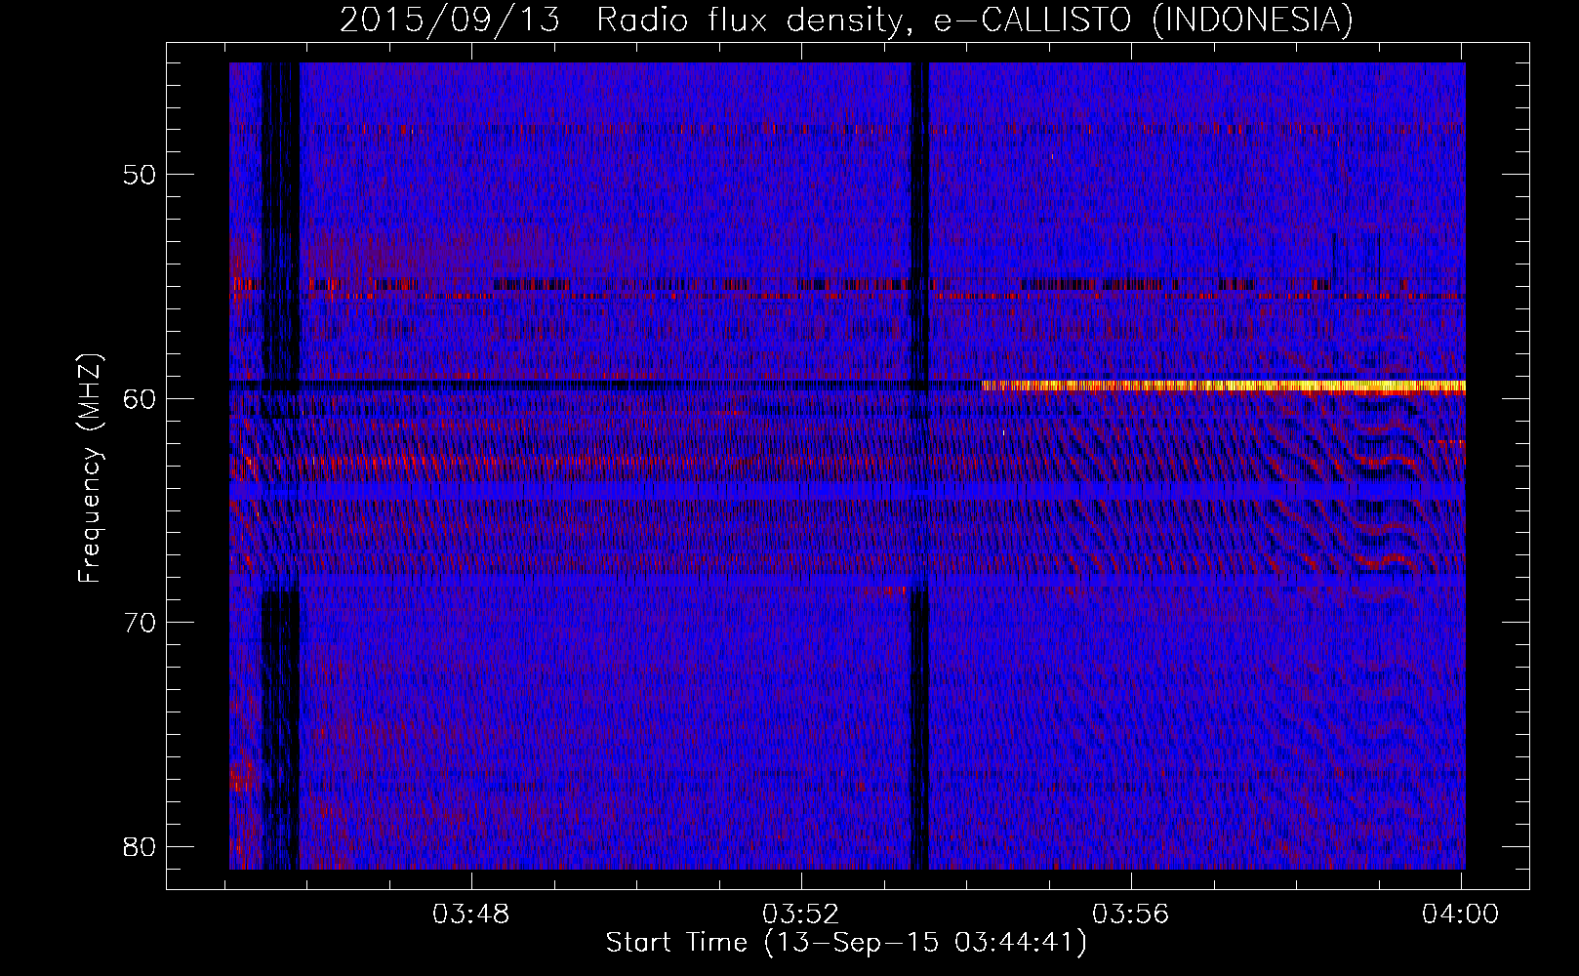Click the 60 MHz frequency tick label
This screenshot has width=1579, height=976.
(x=140, y=398)
